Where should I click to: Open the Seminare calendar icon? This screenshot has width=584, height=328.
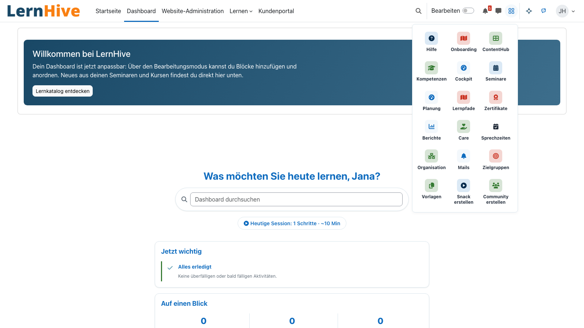click(496, 68)
